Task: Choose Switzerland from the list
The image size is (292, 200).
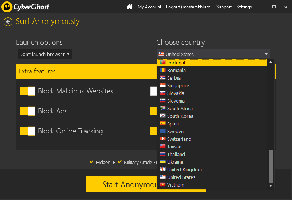Action: click(x=212, y=139)
